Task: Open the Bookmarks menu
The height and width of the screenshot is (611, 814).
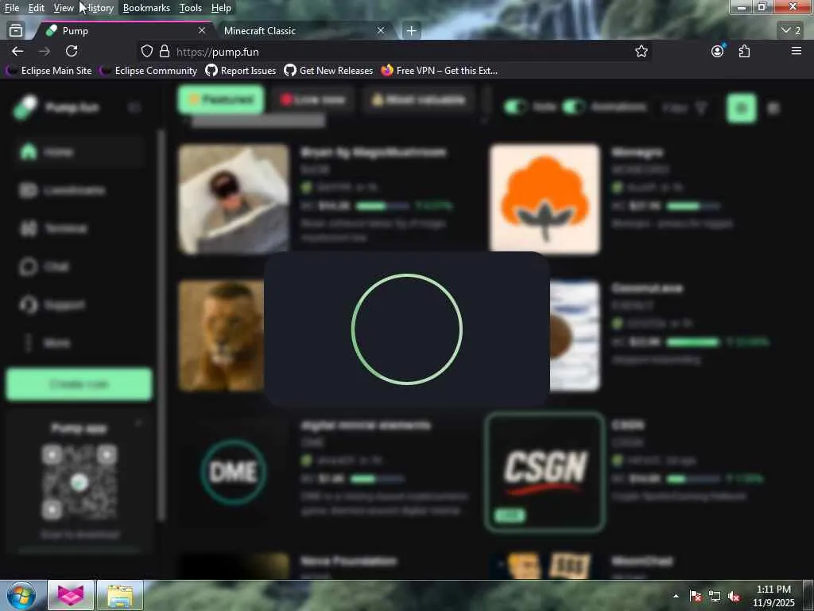Action: (x=146, y=8)
